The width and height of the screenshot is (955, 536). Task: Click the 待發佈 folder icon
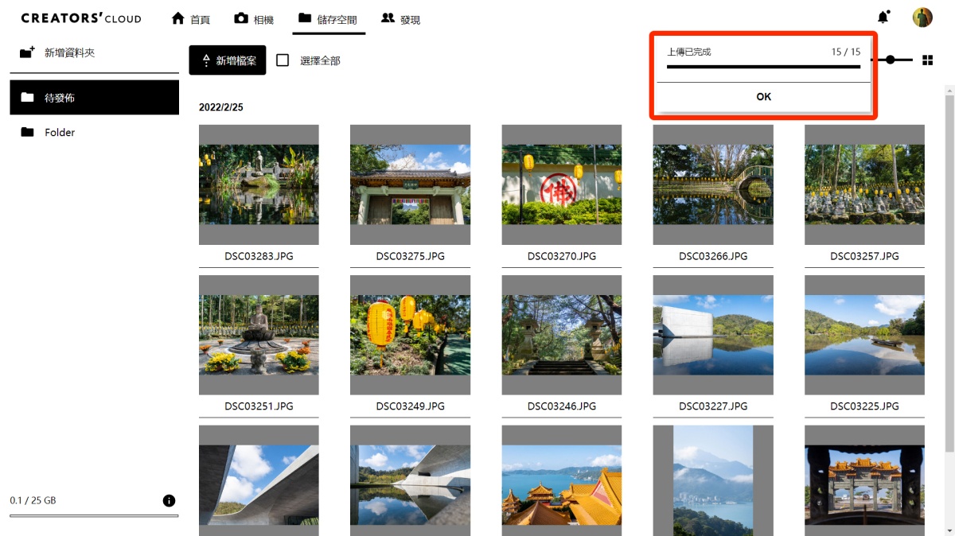tap(28, 97)
